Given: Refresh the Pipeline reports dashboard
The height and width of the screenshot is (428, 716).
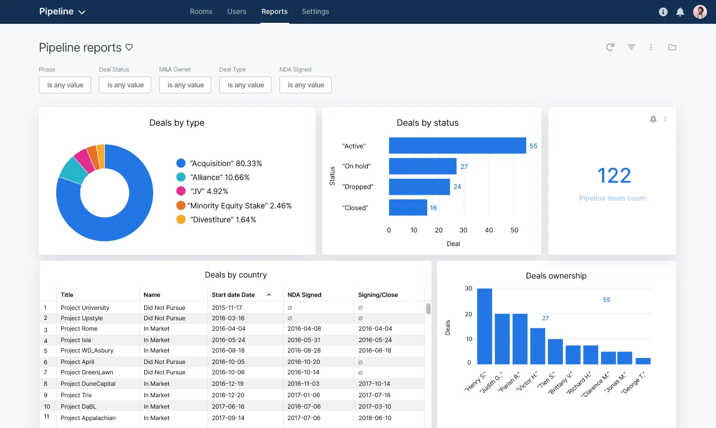Looking at the screenshot, I should pos(610,47).
